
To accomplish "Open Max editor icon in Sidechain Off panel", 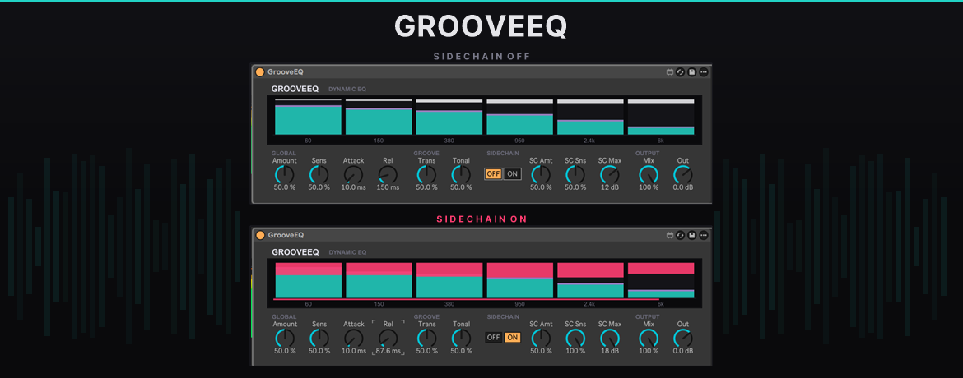I will click(x=670, y=72).
